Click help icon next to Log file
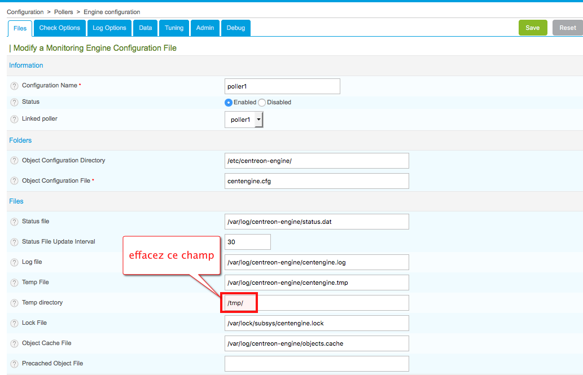This screenshot has width=583, height=375. pyautogui.click(x=15, y=263)
